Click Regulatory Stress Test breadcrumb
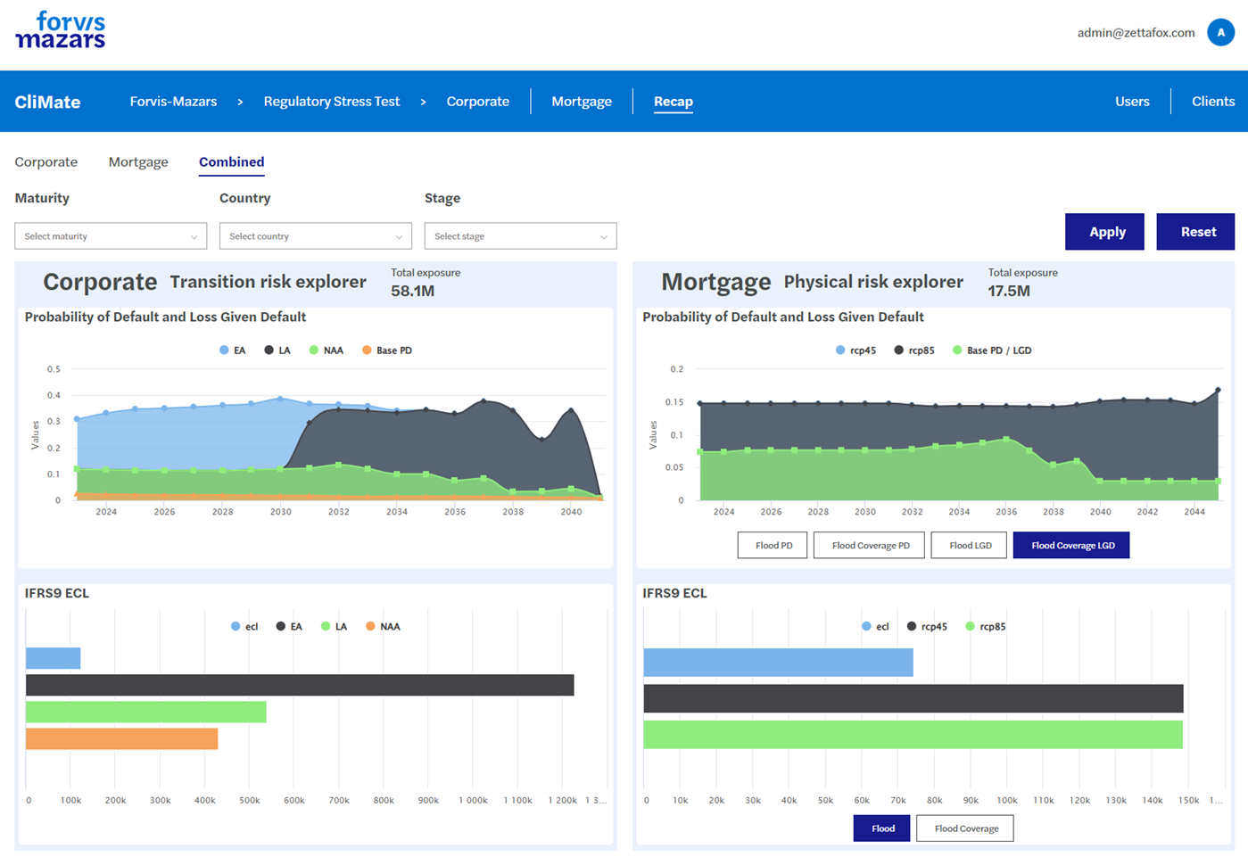 [x=331, y=102]
